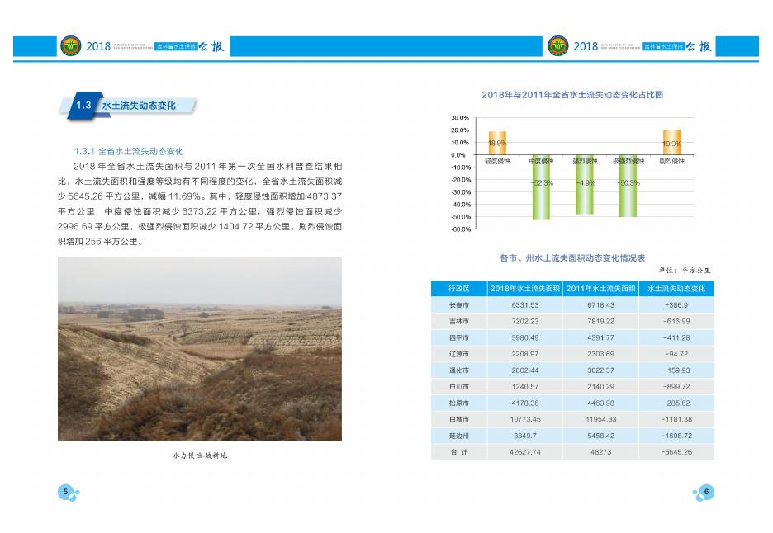The height and width of the screenshot is (533, 773).
Task: Click the 水土流失动态变化 table column header
Action: pyautogui.click(x=676, y=289)
